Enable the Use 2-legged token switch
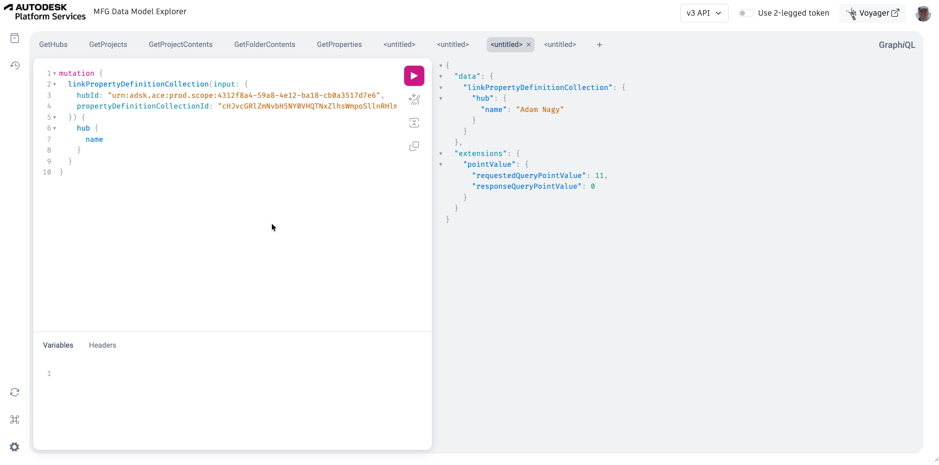 [745, 13]
